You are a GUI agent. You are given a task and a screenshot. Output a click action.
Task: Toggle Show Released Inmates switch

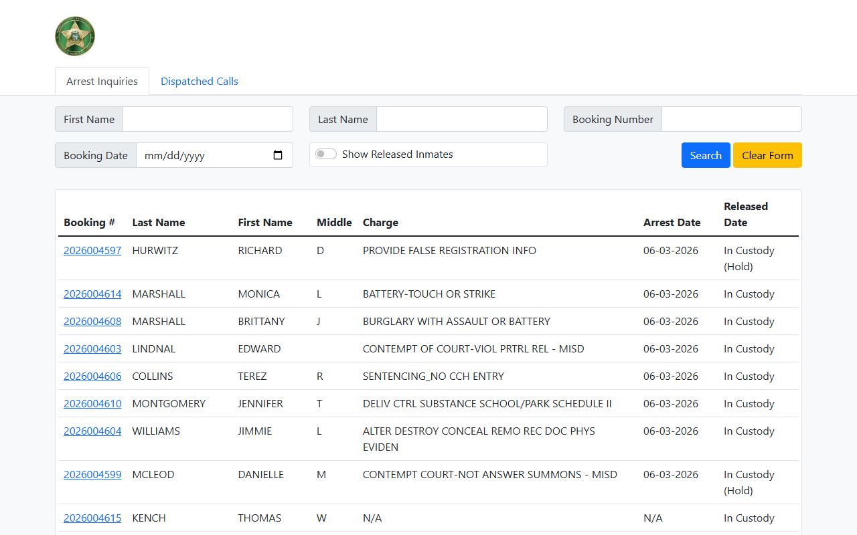pos(326,154)
